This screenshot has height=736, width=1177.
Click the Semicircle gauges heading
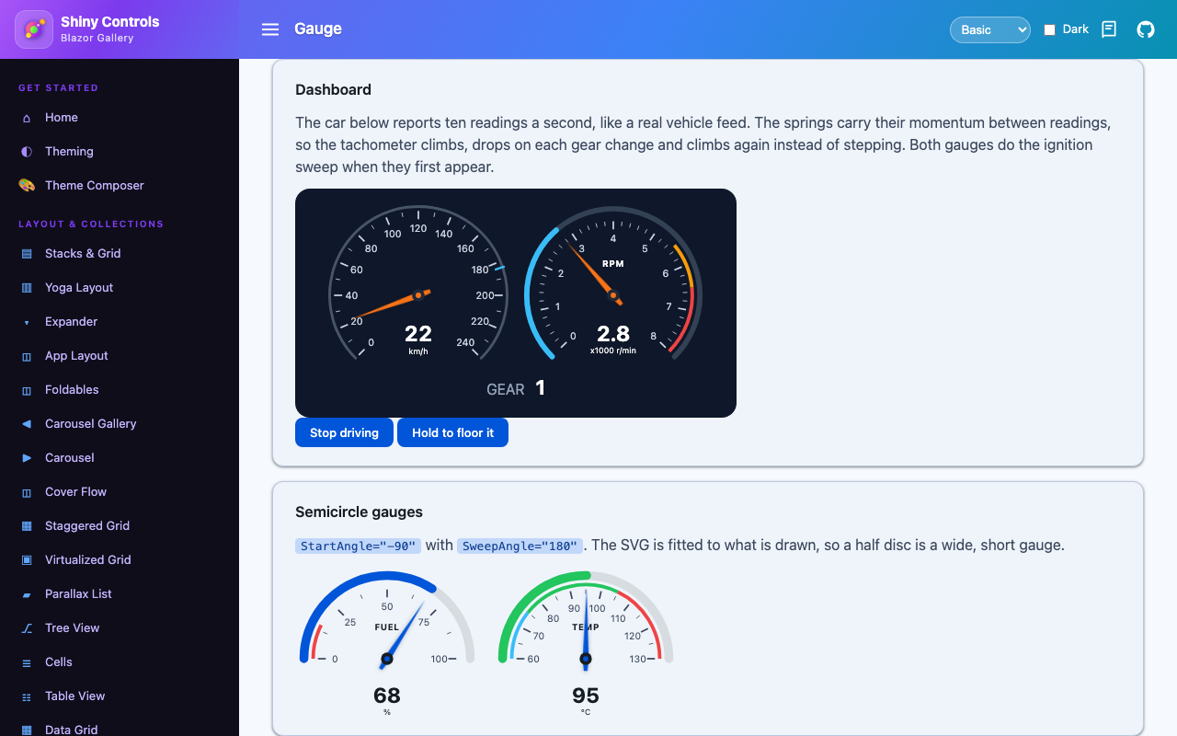pos(359,512)
